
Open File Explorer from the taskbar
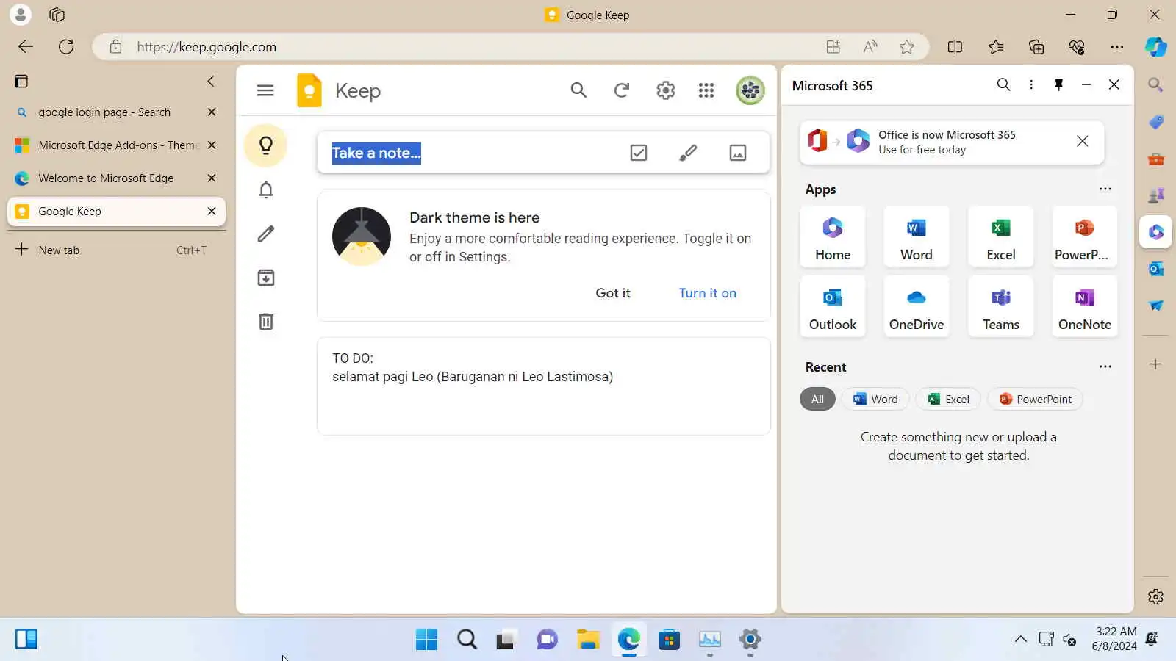pyautogui.click(x=588, y=640)
